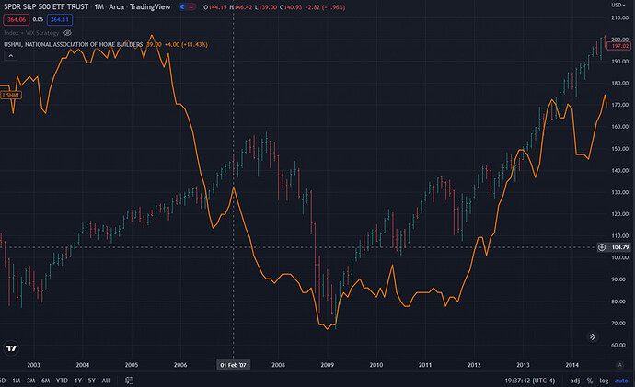Viewport: 635px width, 387px height.
Task: Click the 2003 label on time axis
Action: [34, 365]
